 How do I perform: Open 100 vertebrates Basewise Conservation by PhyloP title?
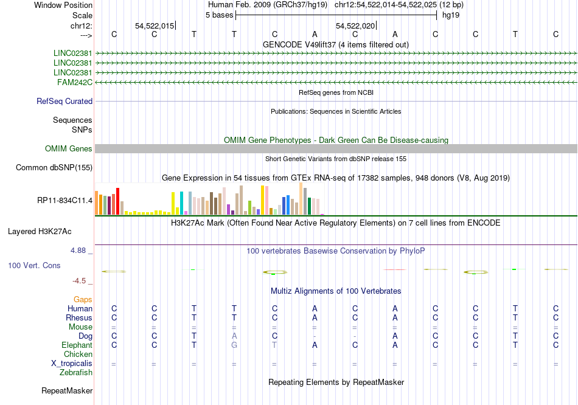tap(335, 251)
